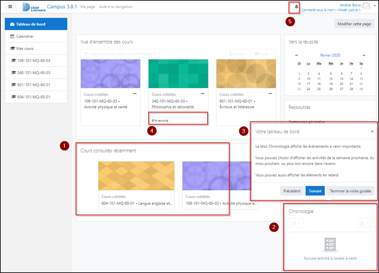Screen dimensions: 379x273
Task: Click the Suivant button
Action: pos(315,191)
